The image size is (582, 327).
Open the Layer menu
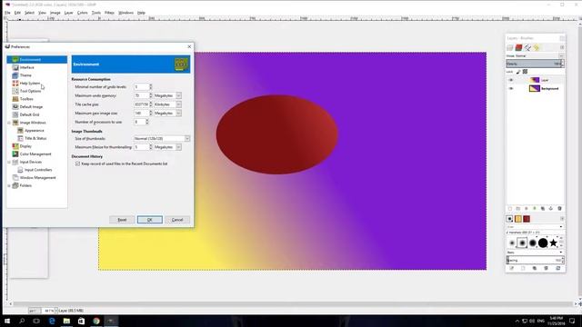click(69, 13)
